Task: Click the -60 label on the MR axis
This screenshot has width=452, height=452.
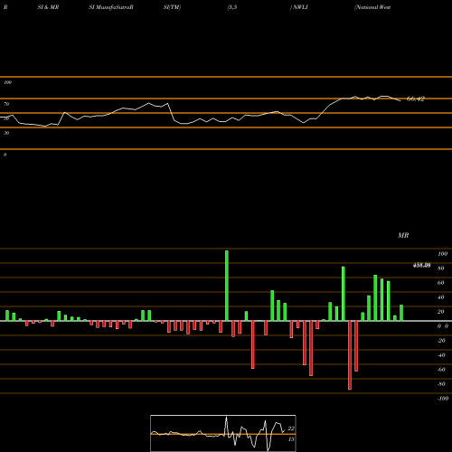Action: 441,370
